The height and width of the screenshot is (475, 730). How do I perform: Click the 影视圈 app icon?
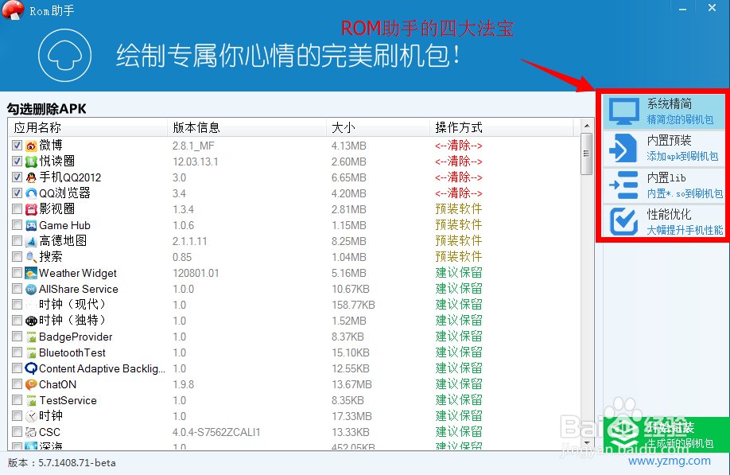coord(31,209)
